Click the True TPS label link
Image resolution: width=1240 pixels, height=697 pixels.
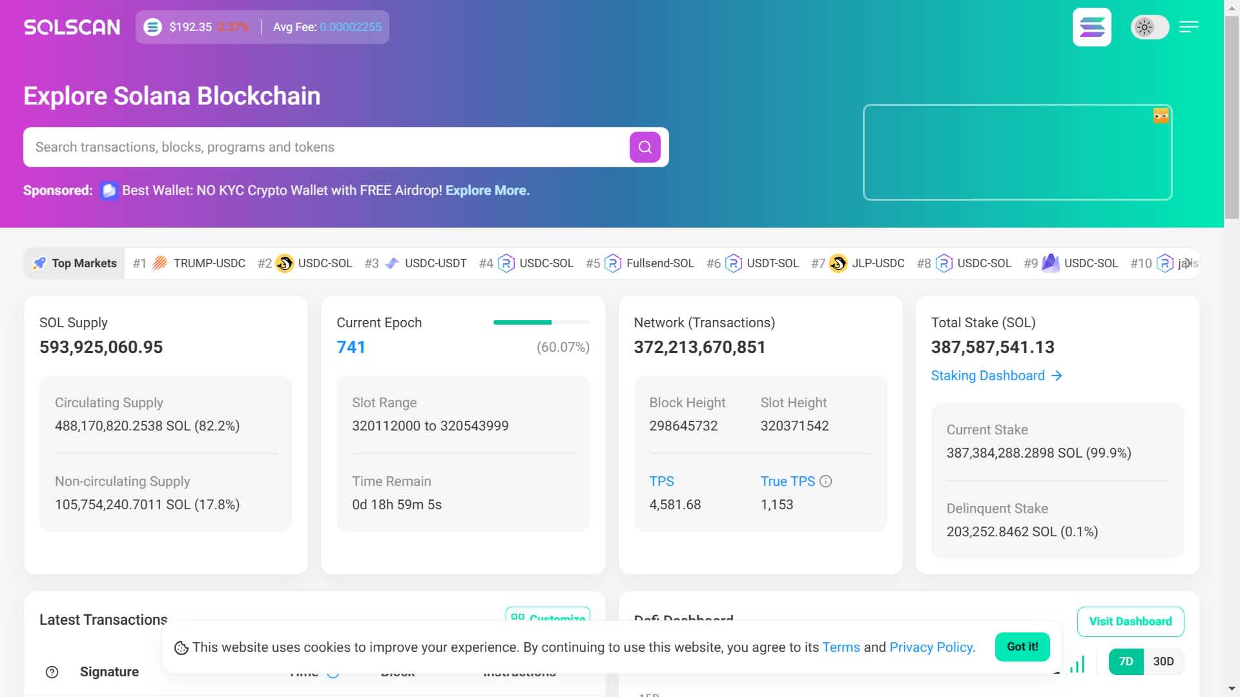[x=787, y=481]
